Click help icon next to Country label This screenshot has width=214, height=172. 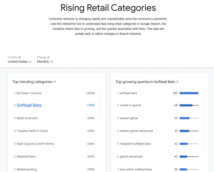20,57
